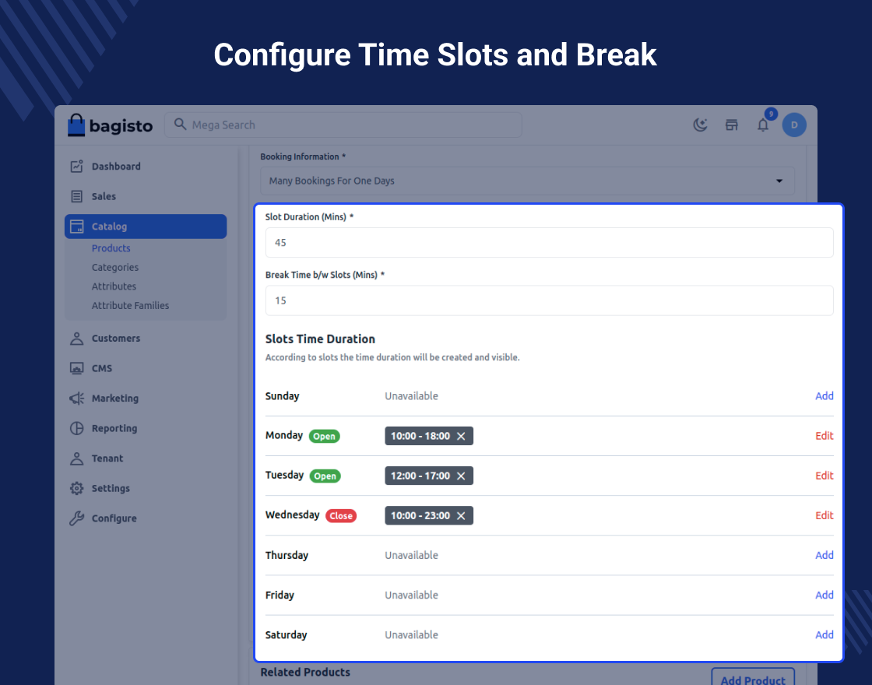The height and width of the screenshot is (685, 872).
Task: Open notifications bell icon
Action: click(763, 125)
